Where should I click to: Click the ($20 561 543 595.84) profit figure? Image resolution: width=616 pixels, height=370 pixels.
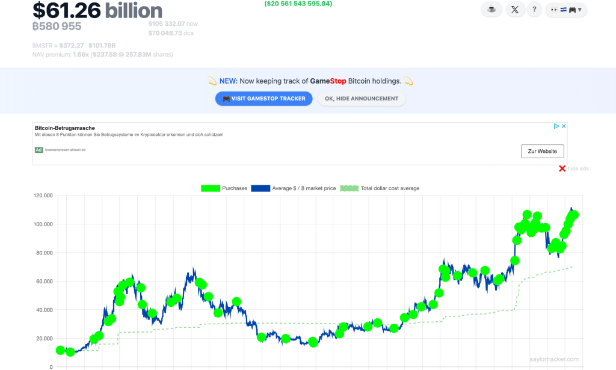click(x=298, y=4)
